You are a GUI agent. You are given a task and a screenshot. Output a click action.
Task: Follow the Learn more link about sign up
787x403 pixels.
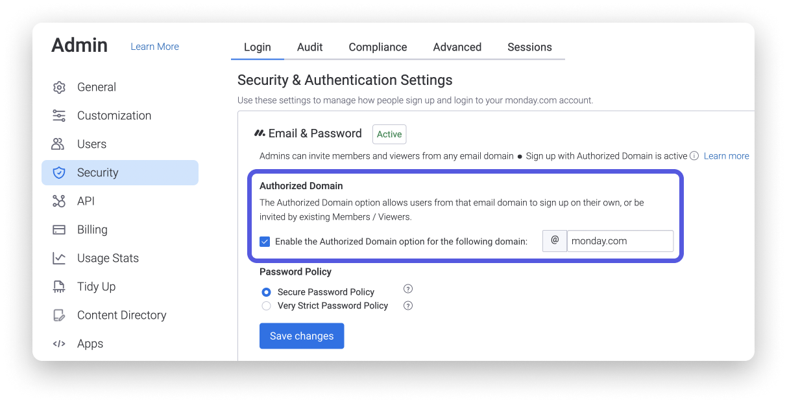point(726,155)
